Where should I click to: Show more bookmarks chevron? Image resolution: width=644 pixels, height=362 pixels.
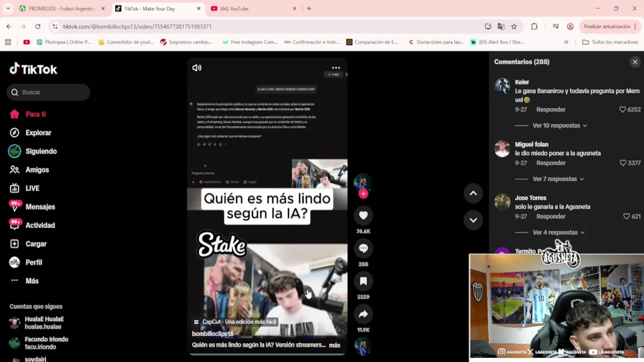(x=566, y=42)
